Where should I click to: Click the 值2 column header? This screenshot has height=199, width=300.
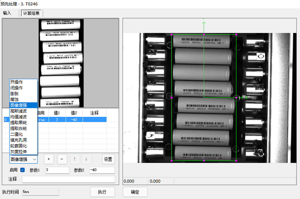(74, 113)
